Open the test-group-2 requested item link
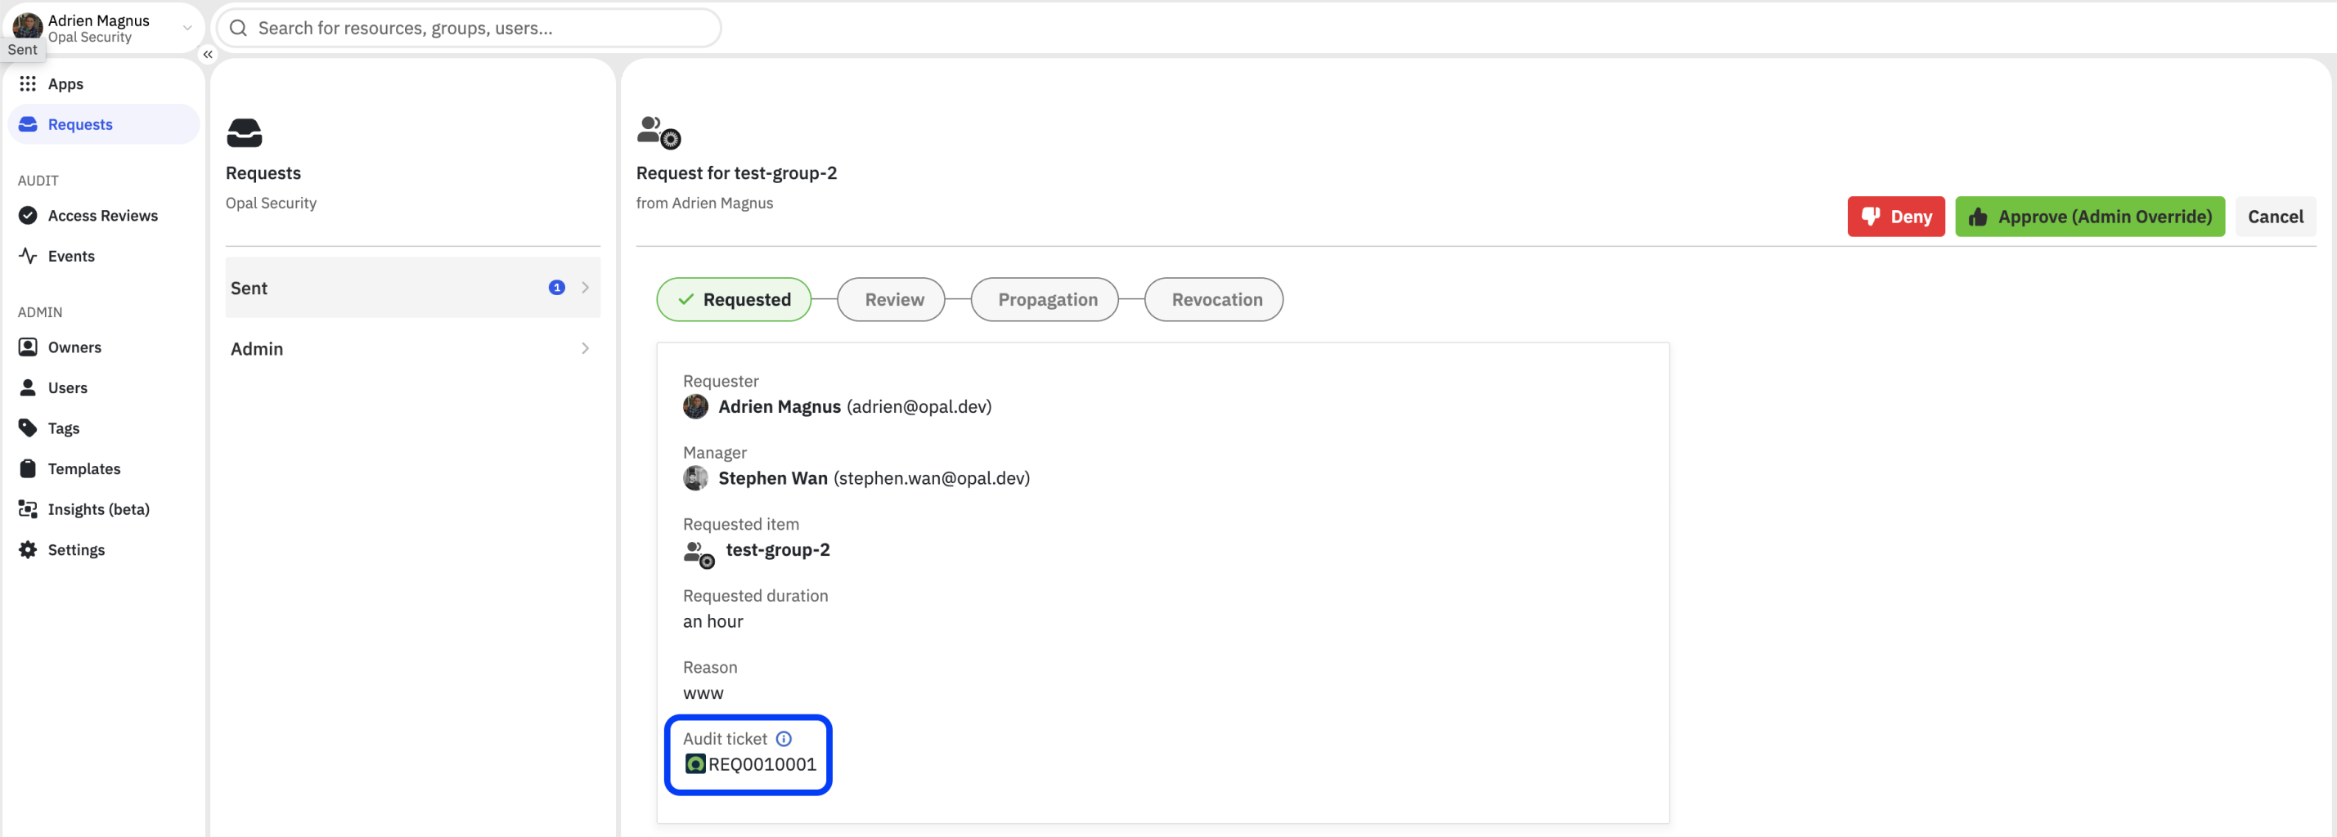The image size is (2337, 837). (777, 549)
